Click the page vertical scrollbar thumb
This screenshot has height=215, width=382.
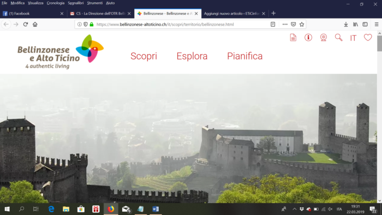point(379,43)
